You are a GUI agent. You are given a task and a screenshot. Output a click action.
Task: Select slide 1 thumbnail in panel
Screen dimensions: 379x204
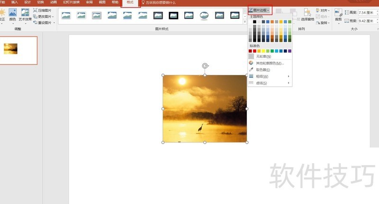point(18,51)
